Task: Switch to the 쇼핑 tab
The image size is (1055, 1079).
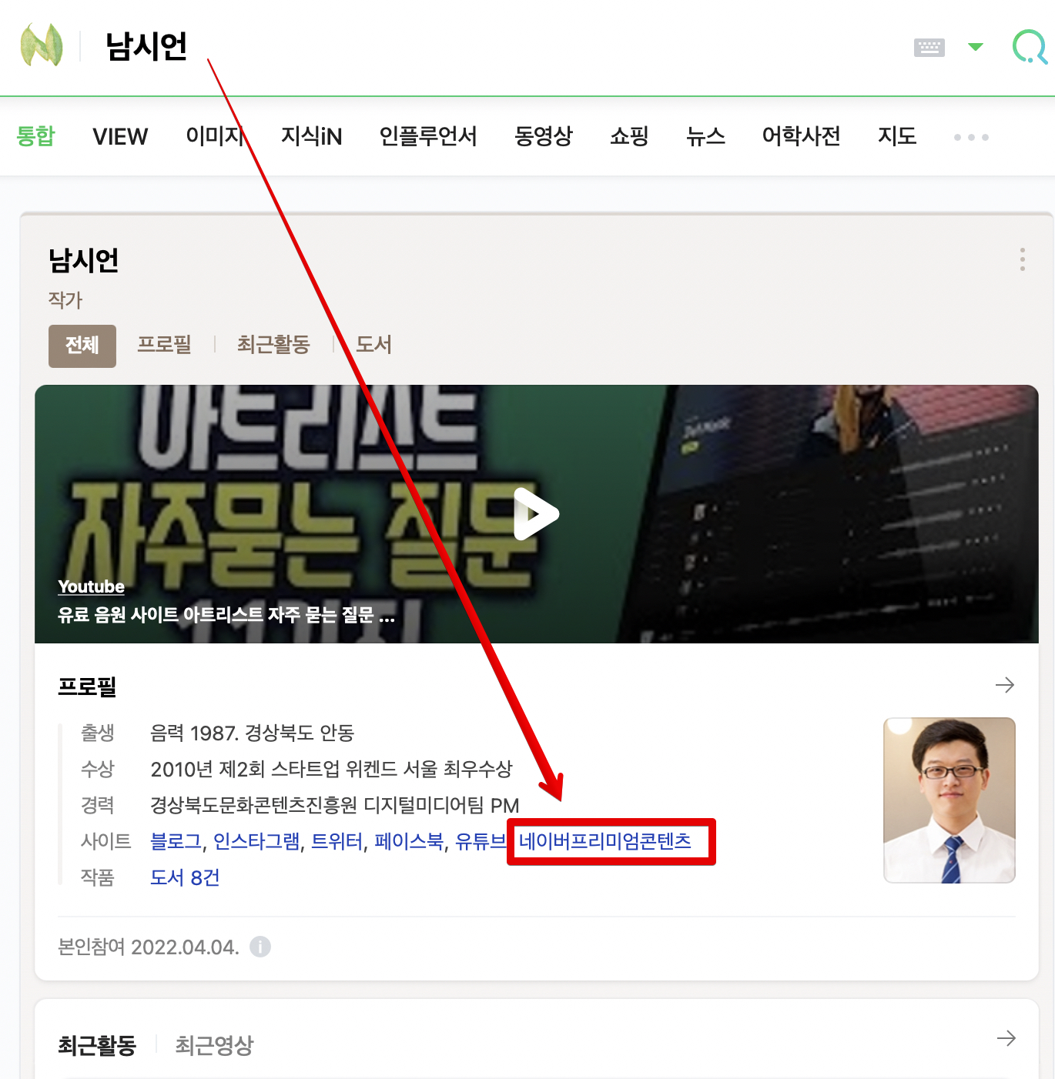Action: 629,136
